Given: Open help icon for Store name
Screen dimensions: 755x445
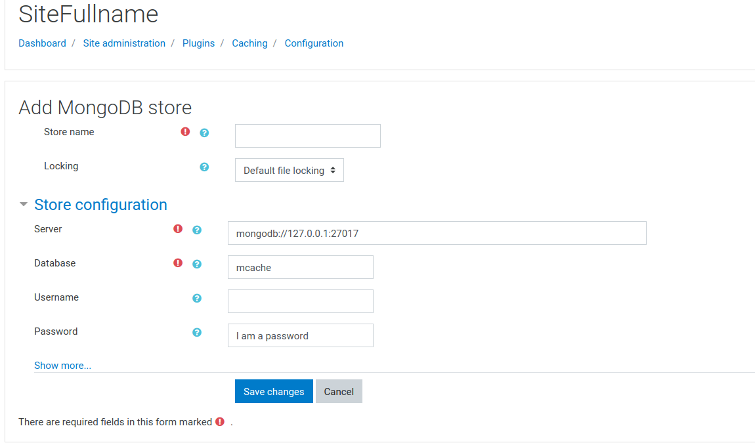Looking at the screenshot, I should point(204,133).
